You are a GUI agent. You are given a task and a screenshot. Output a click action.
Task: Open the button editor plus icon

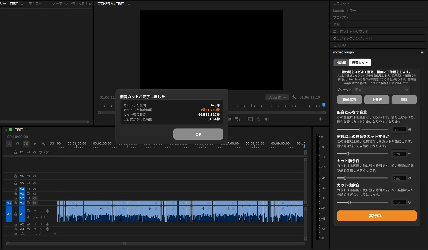pyautogui.click(x=321, y=119)
